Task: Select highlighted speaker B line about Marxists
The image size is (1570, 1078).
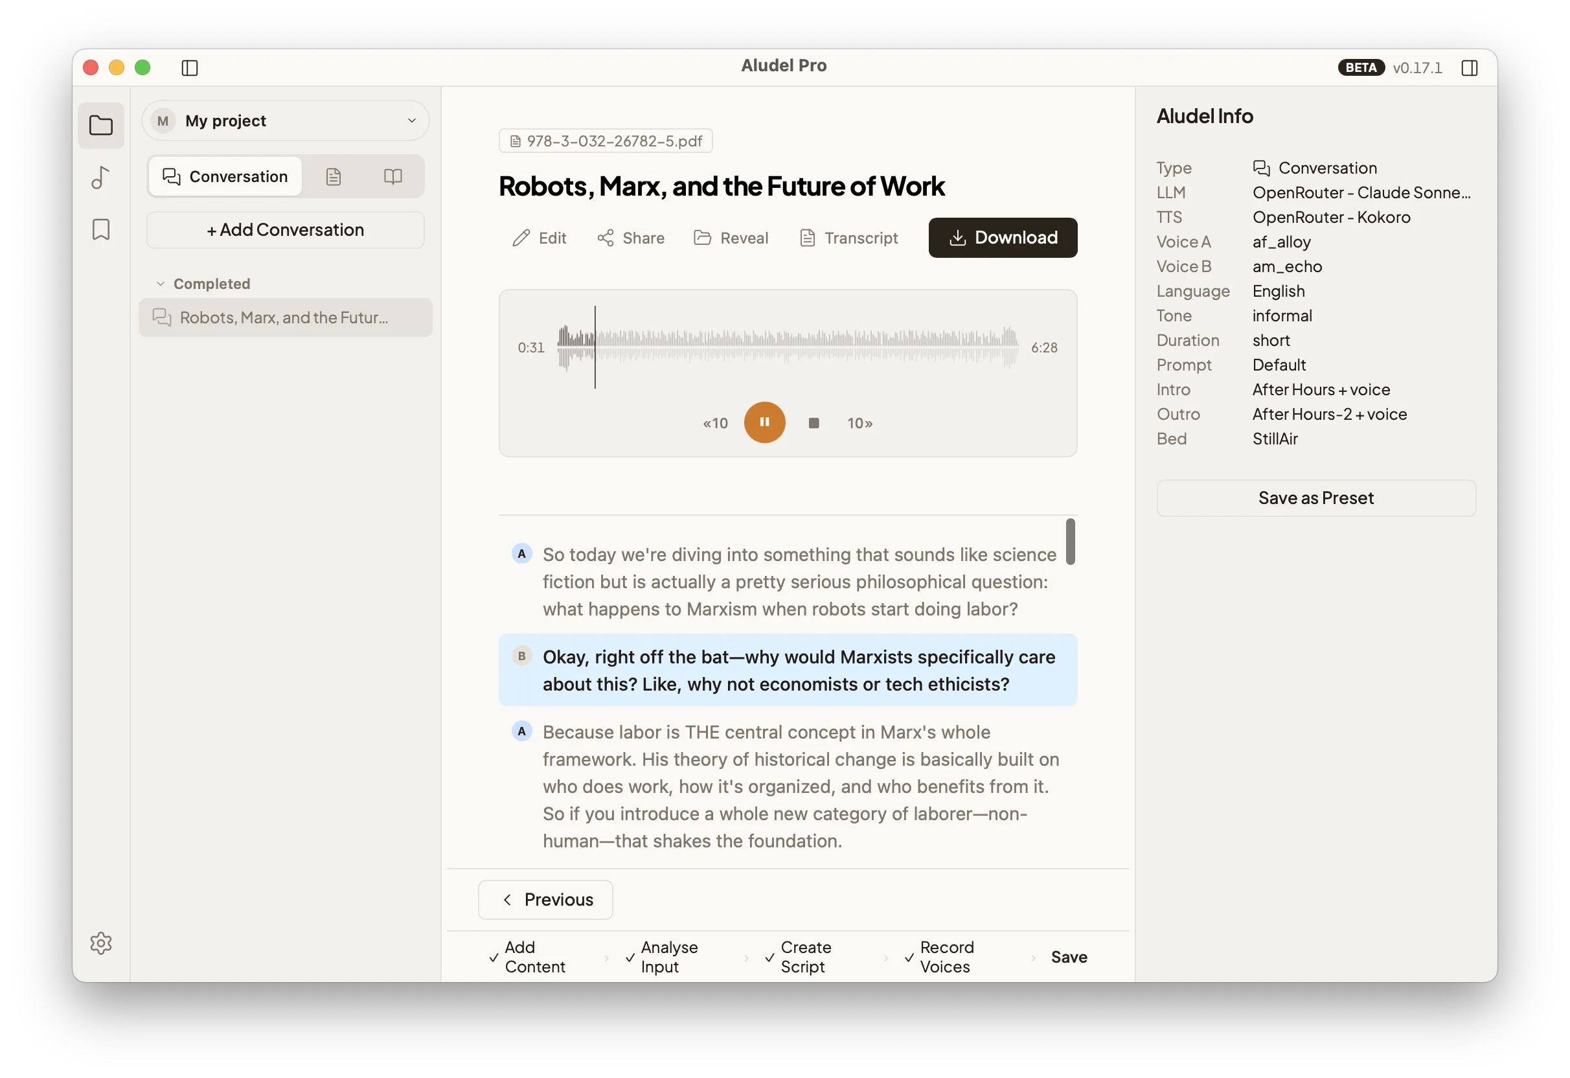Action: pos(788,671)
